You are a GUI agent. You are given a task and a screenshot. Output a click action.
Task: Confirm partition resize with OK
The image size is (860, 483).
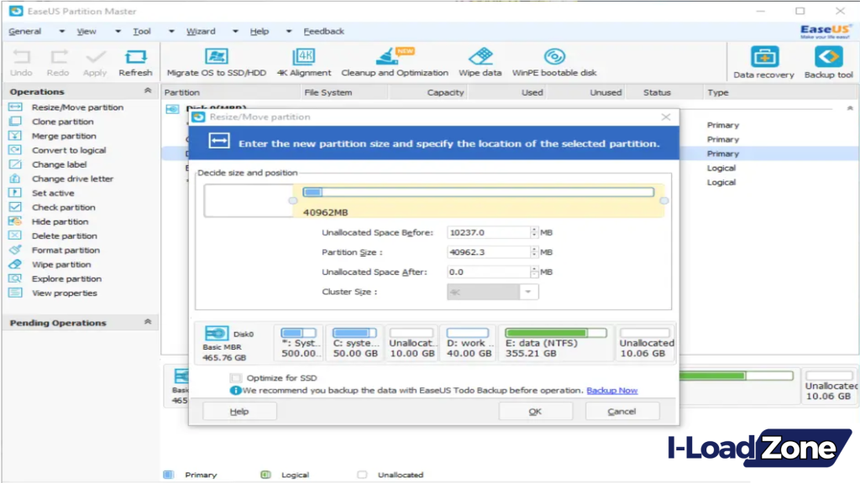click(535, 411)
